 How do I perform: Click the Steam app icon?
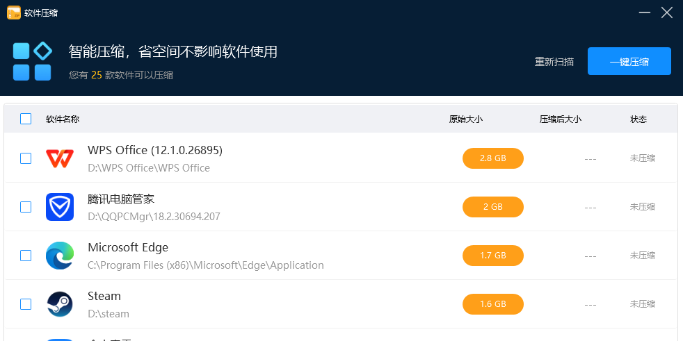[60, 304]
